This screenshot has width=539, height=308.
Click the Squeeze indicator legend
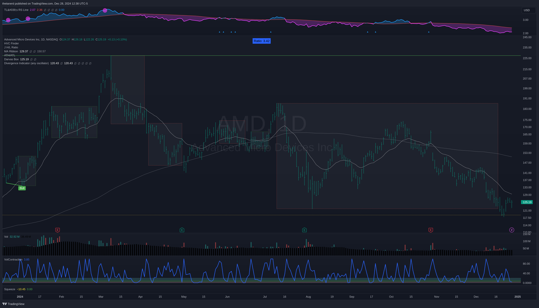10,289
